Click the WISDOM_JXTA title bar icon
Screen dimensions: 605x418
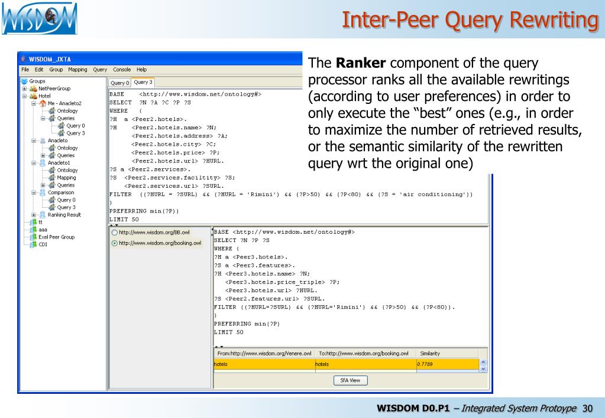click(23, 59)
